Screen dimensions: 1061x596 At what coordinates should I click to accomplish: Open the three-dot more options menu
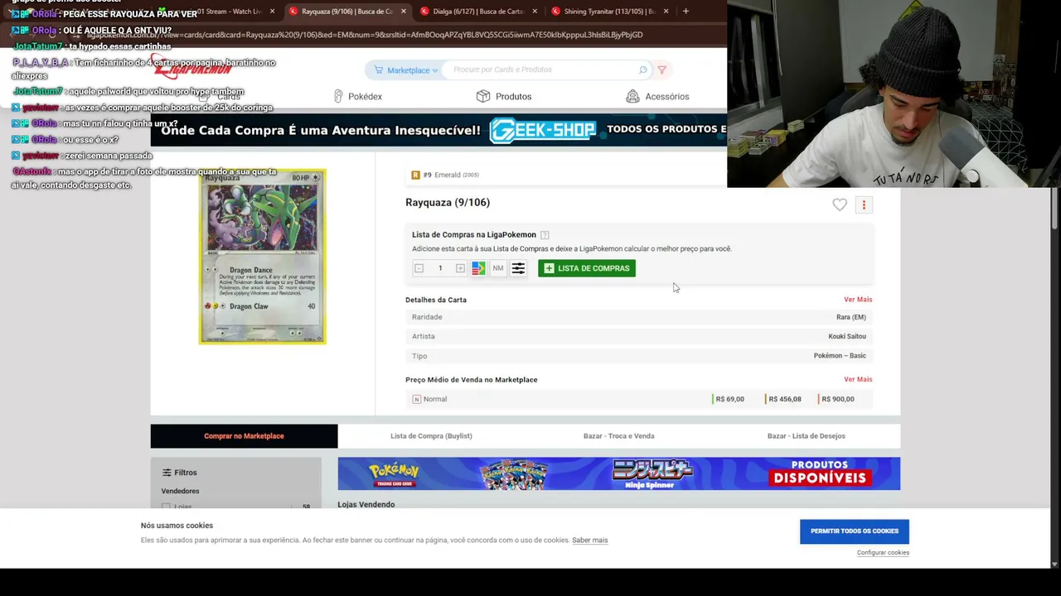(864, 204)
